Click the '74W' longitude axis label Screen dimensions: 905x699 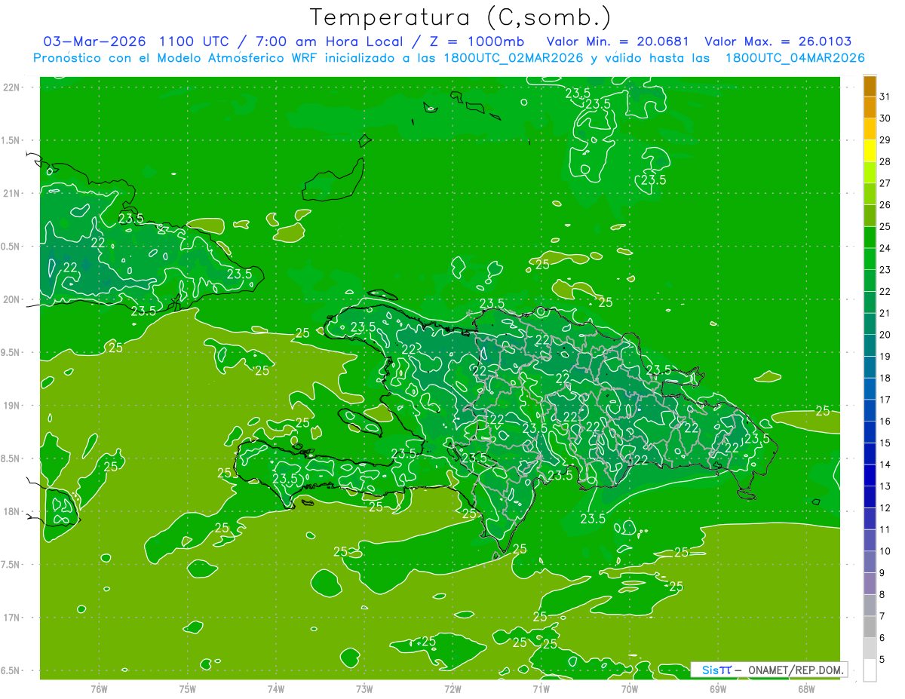tap(276, 688)
